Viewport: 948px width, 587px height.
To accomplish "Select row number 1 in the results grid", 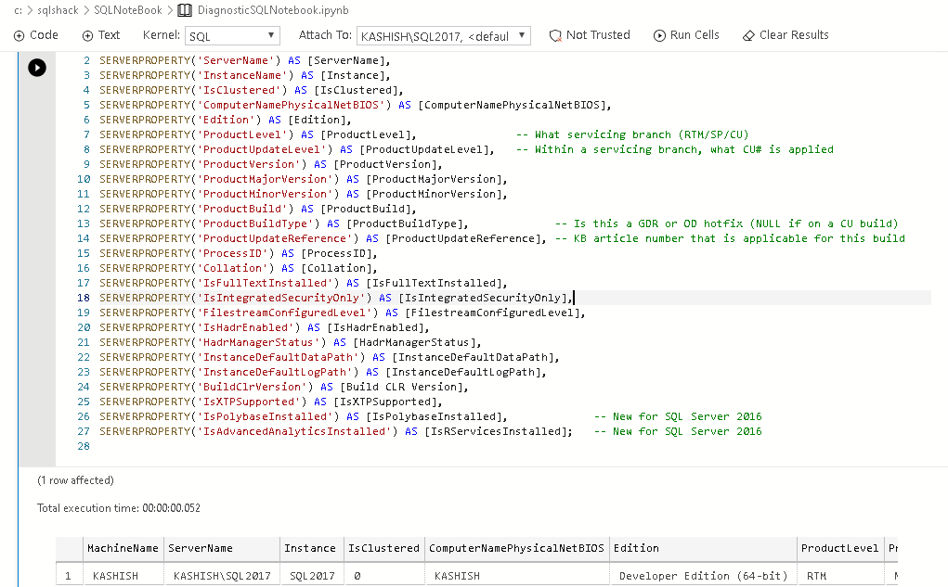I will click(68, 576).
